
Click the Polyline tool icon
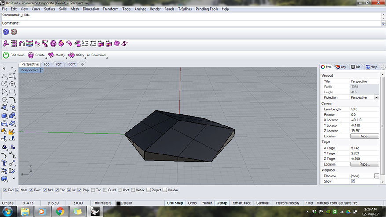click(4, 76)
